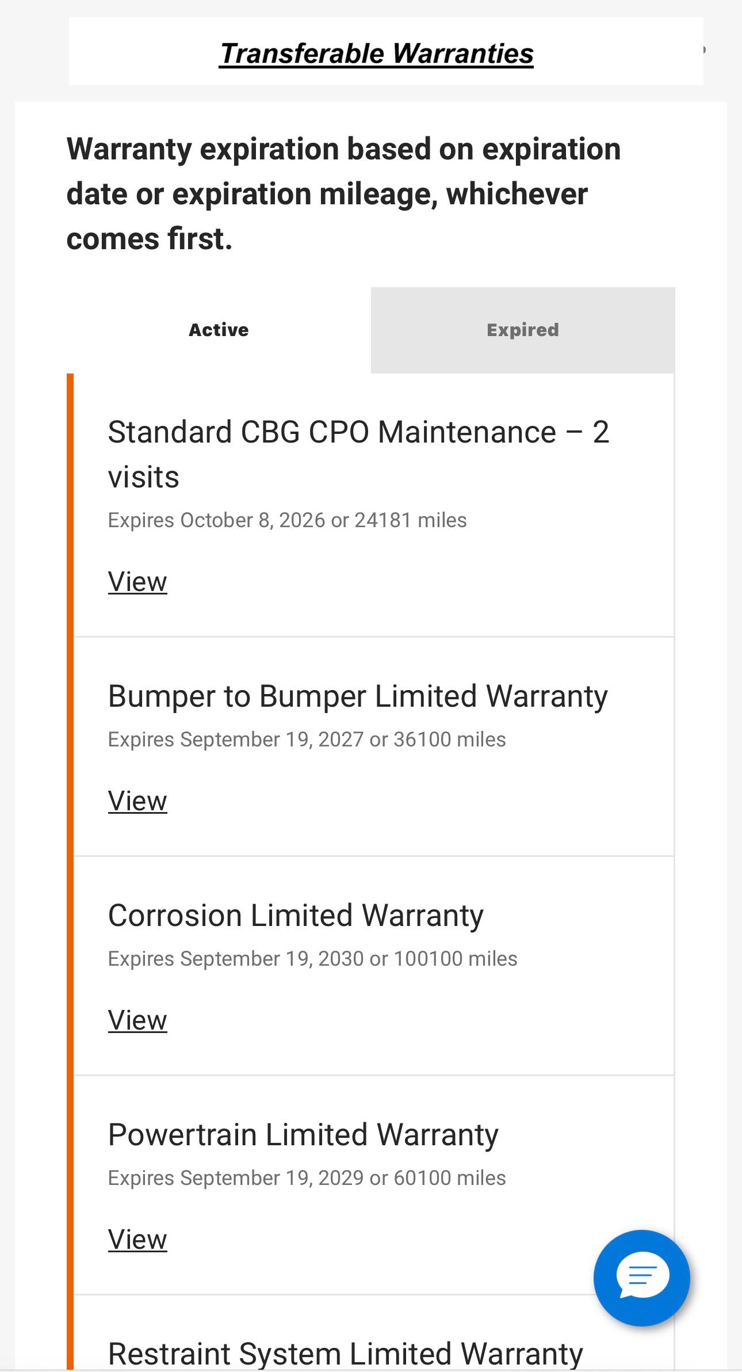Click expiry text September 19, 2030
This screenshot has height=1372, width=742.
point(272,959)
